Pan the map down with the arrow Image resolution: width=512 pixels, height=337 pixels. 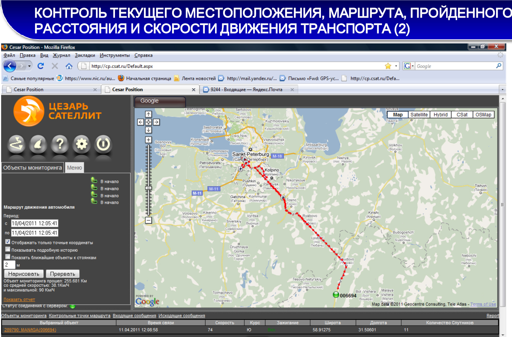[x=148, y=130]
